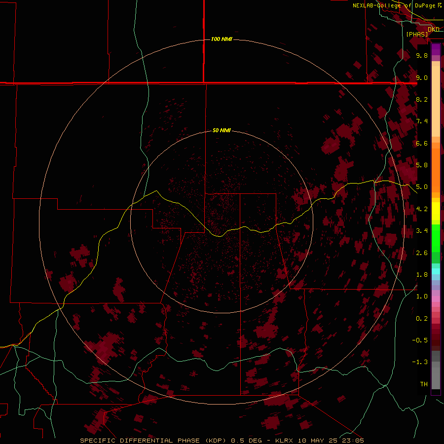This screenshot has width=444, height=444.
Task: Click the 9.0 scale value
Action: click(x=422, y=77)
